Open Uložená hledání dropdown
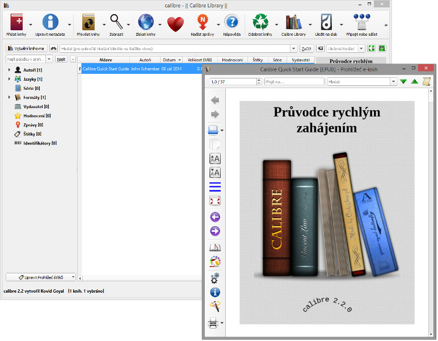The height and width of the screenshot is (341, 438). [x=361, y=49]
